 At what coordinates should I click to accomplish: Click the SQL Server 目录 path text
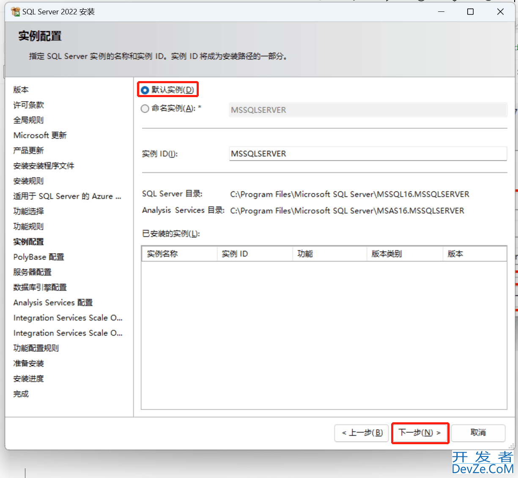click(350, 194)
